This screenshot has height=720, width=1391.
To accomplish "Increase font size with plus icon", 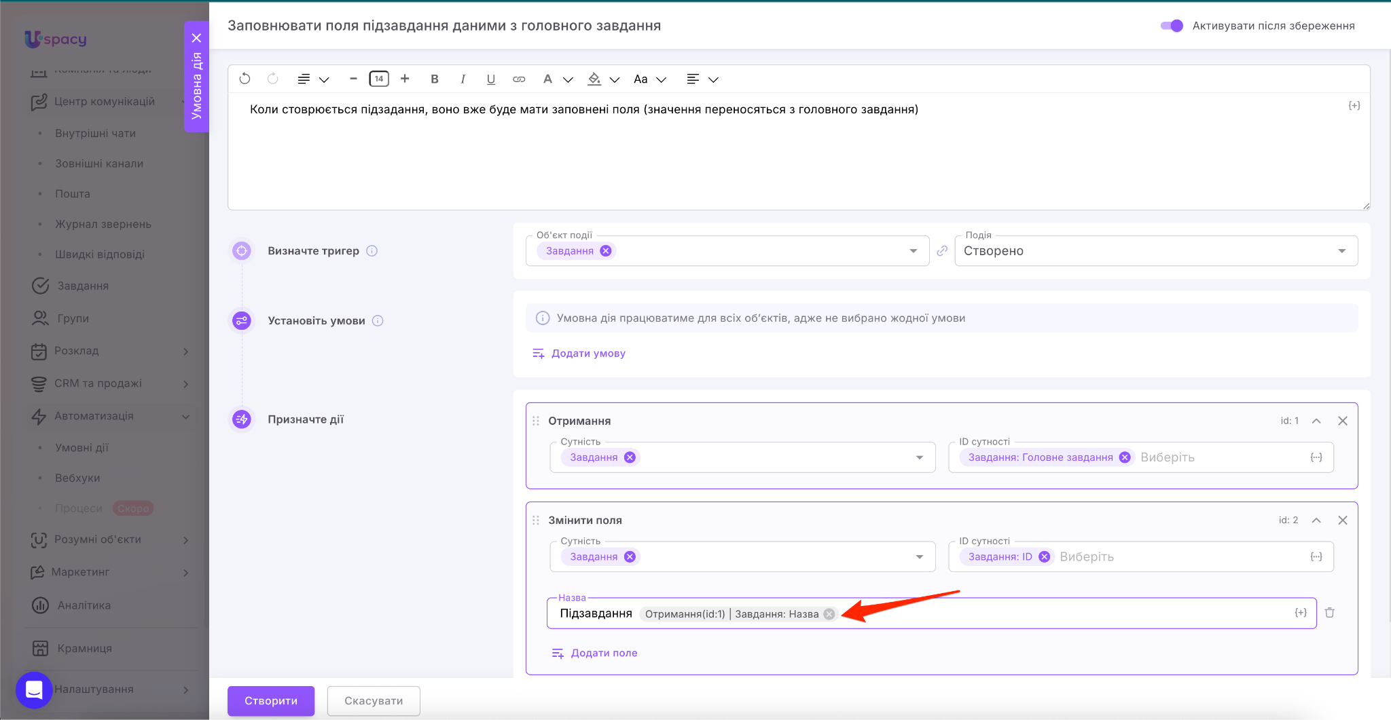I will coord(405,79).
